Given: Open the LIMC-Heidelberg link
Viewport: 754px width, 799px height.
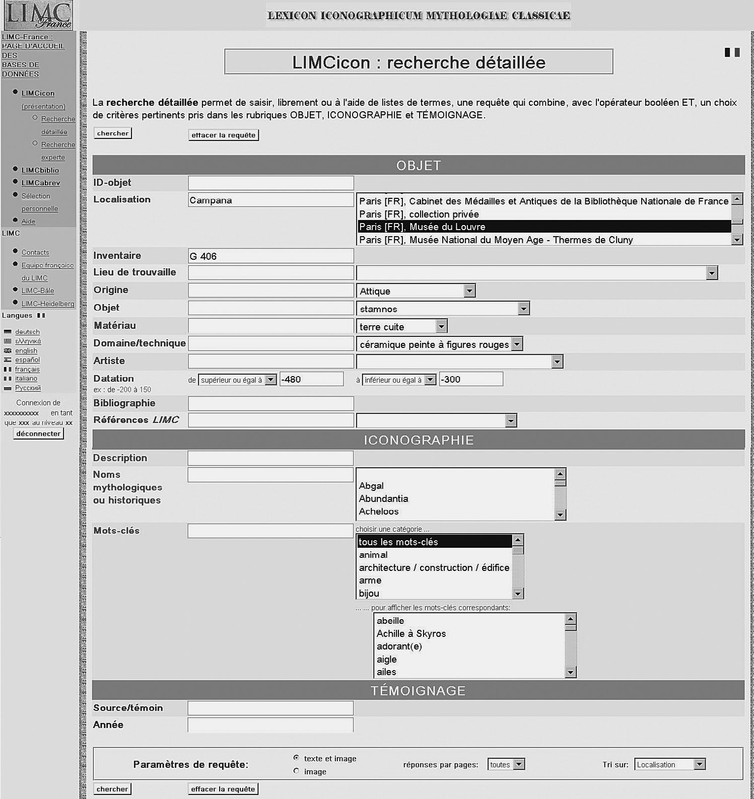Looking at the screenshot, I should coord(48,304).
